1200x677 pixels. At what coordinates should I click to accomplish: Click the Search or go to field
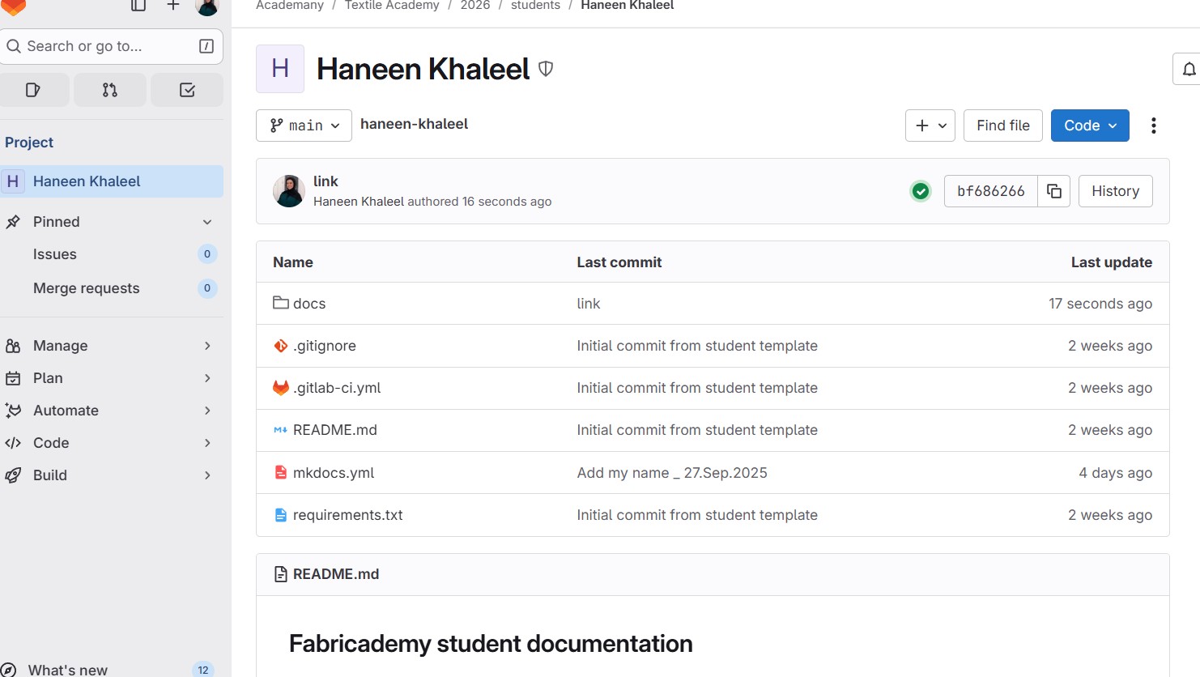pos(101,46)
